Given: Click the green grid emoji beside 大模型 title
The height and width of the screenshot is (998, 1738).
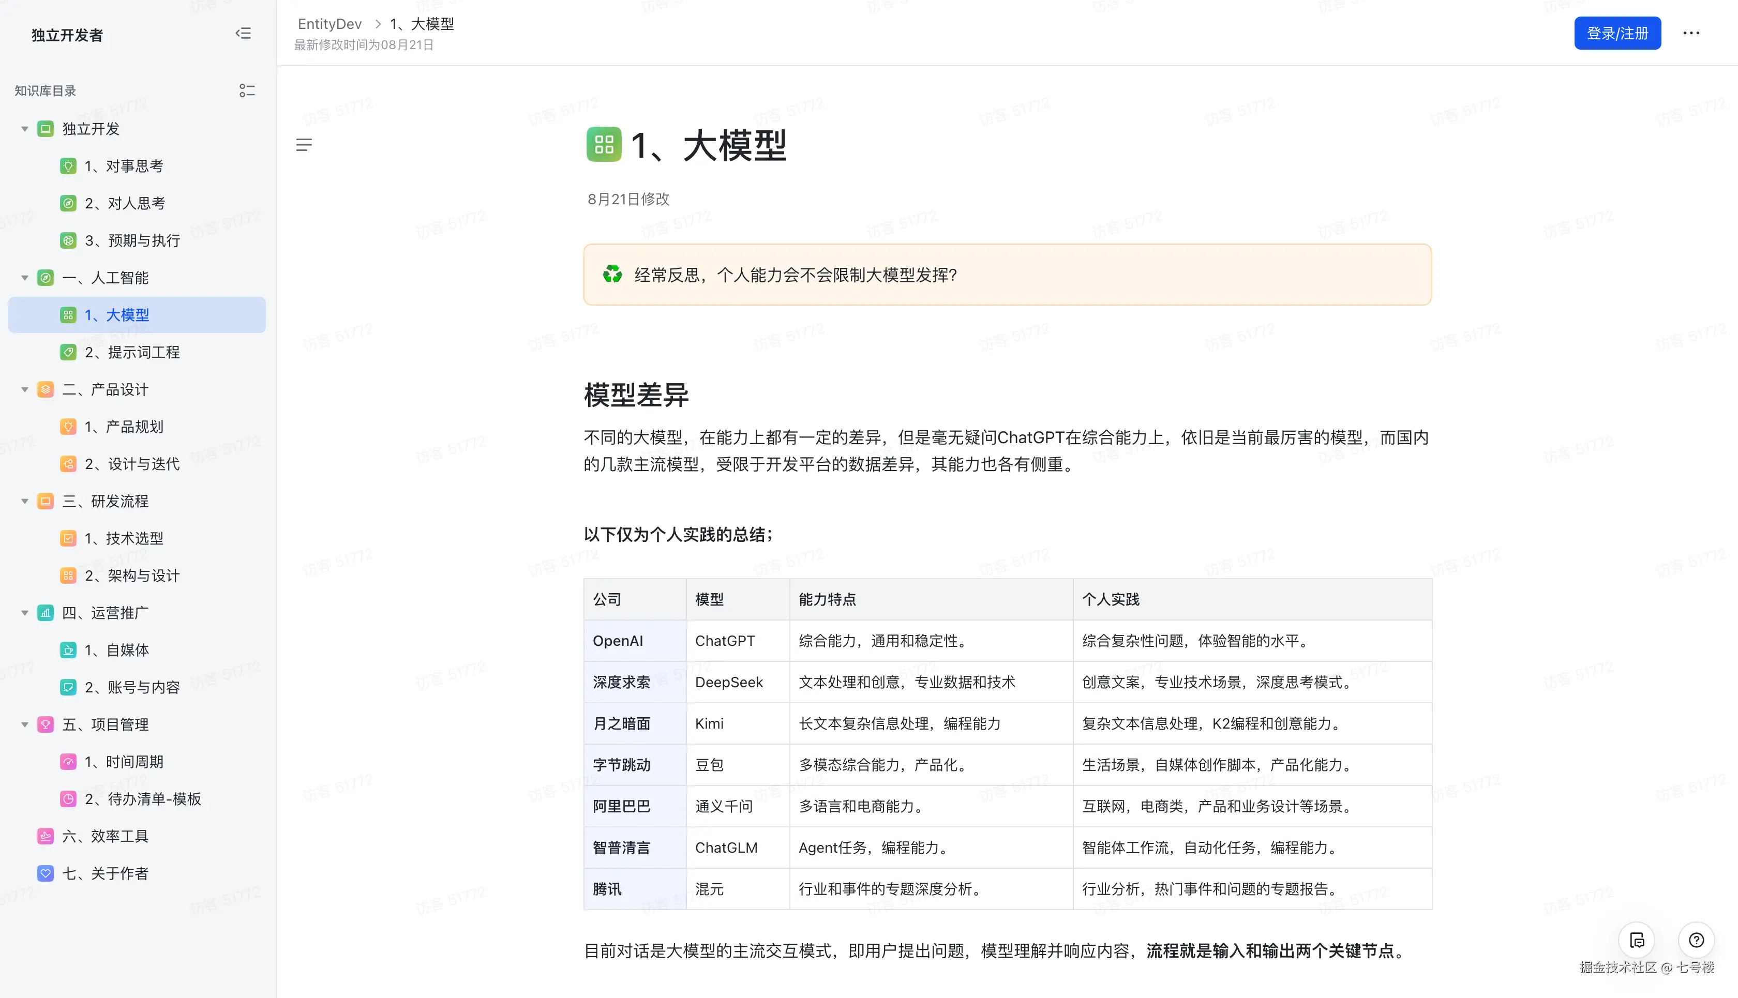Looking at the screenshot, I should 603,145.
